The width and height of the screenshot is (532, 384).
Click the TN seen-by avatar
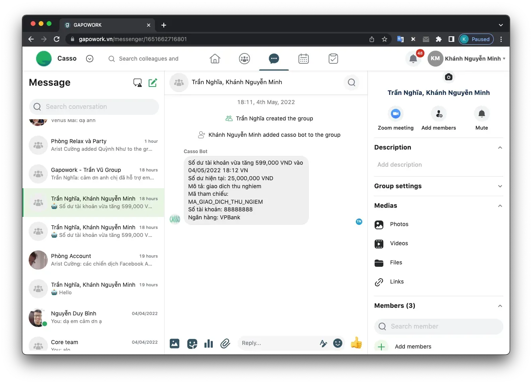(359, 221)
